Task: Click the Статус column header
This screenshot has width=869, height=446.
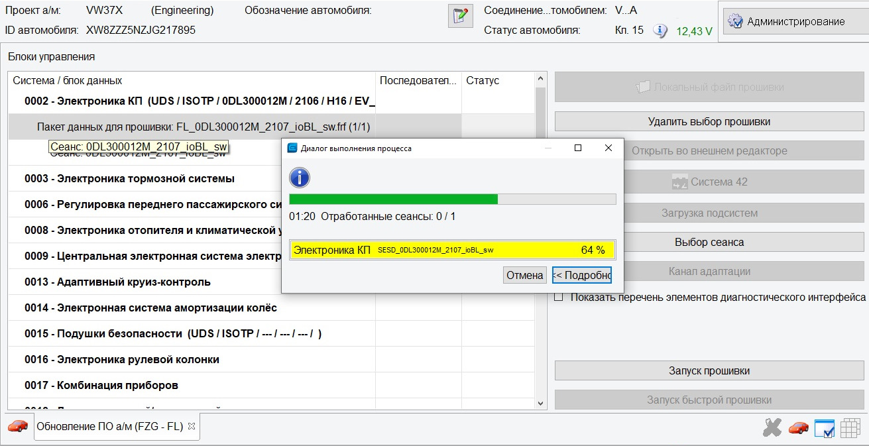Action: (x=498, y=80)
